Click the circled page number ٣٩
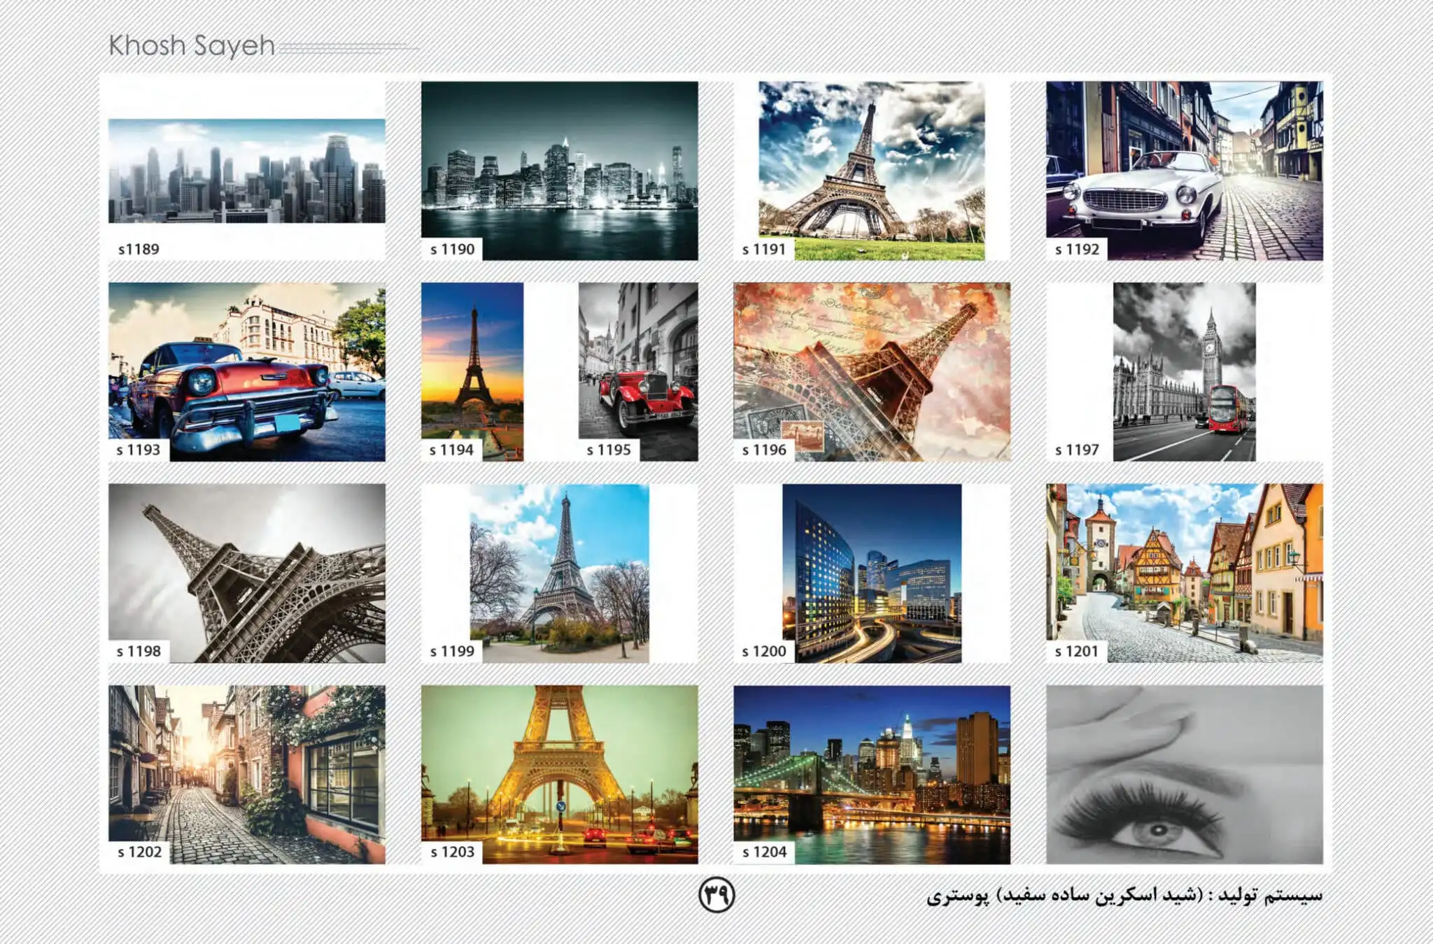The image size is (1433, 944). [716, 894]
